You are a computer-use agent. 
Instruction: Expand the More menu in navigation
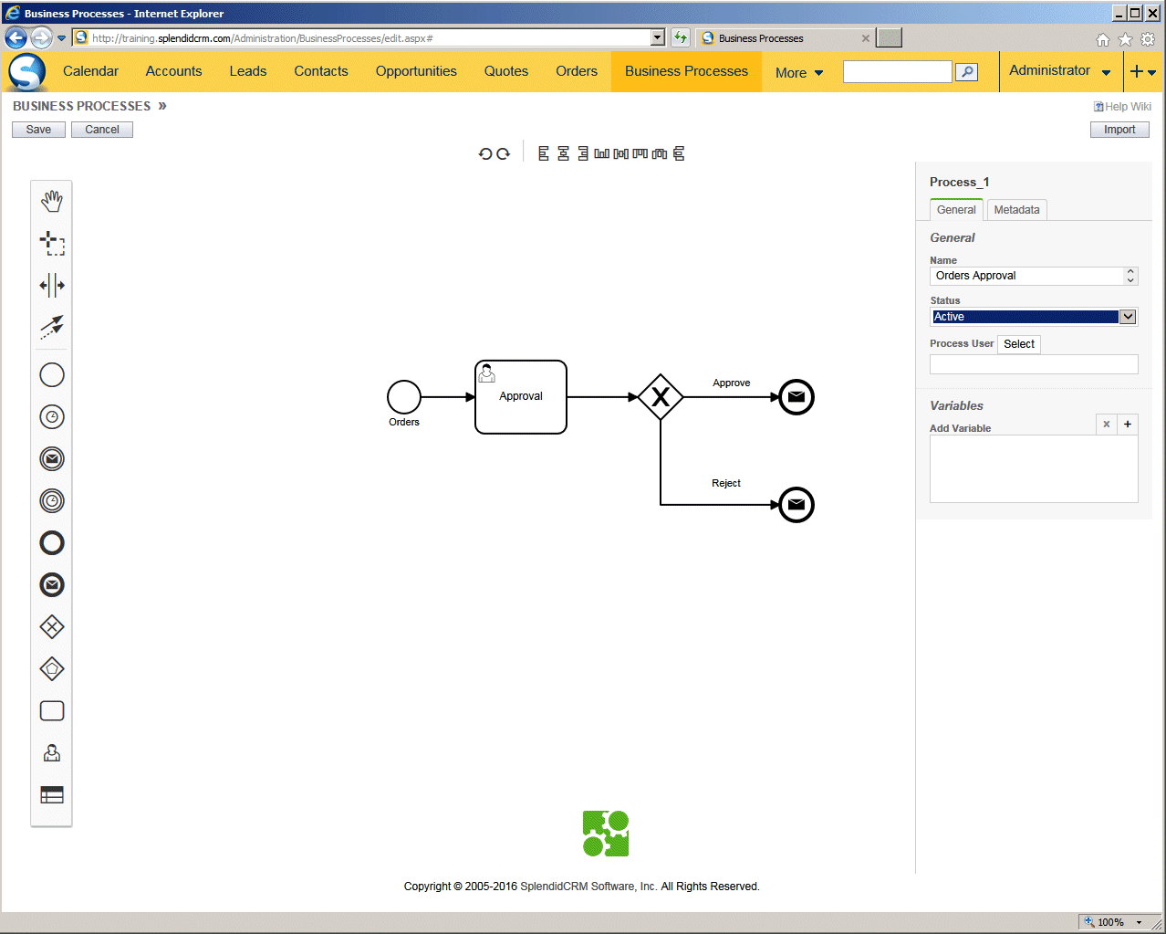pos(798,73)
